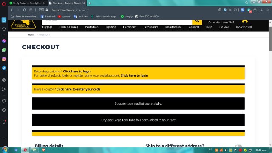Click phone number 855-255-5550

(x=244, y=27)
